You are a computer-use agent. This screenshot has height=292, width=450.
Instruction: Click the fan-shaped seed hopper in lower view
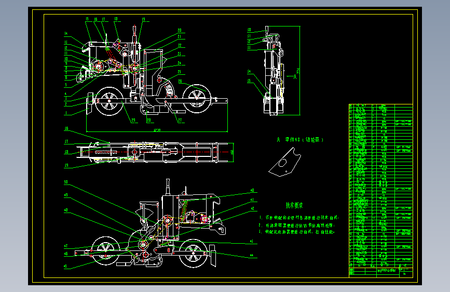click(x=145, y=215)
